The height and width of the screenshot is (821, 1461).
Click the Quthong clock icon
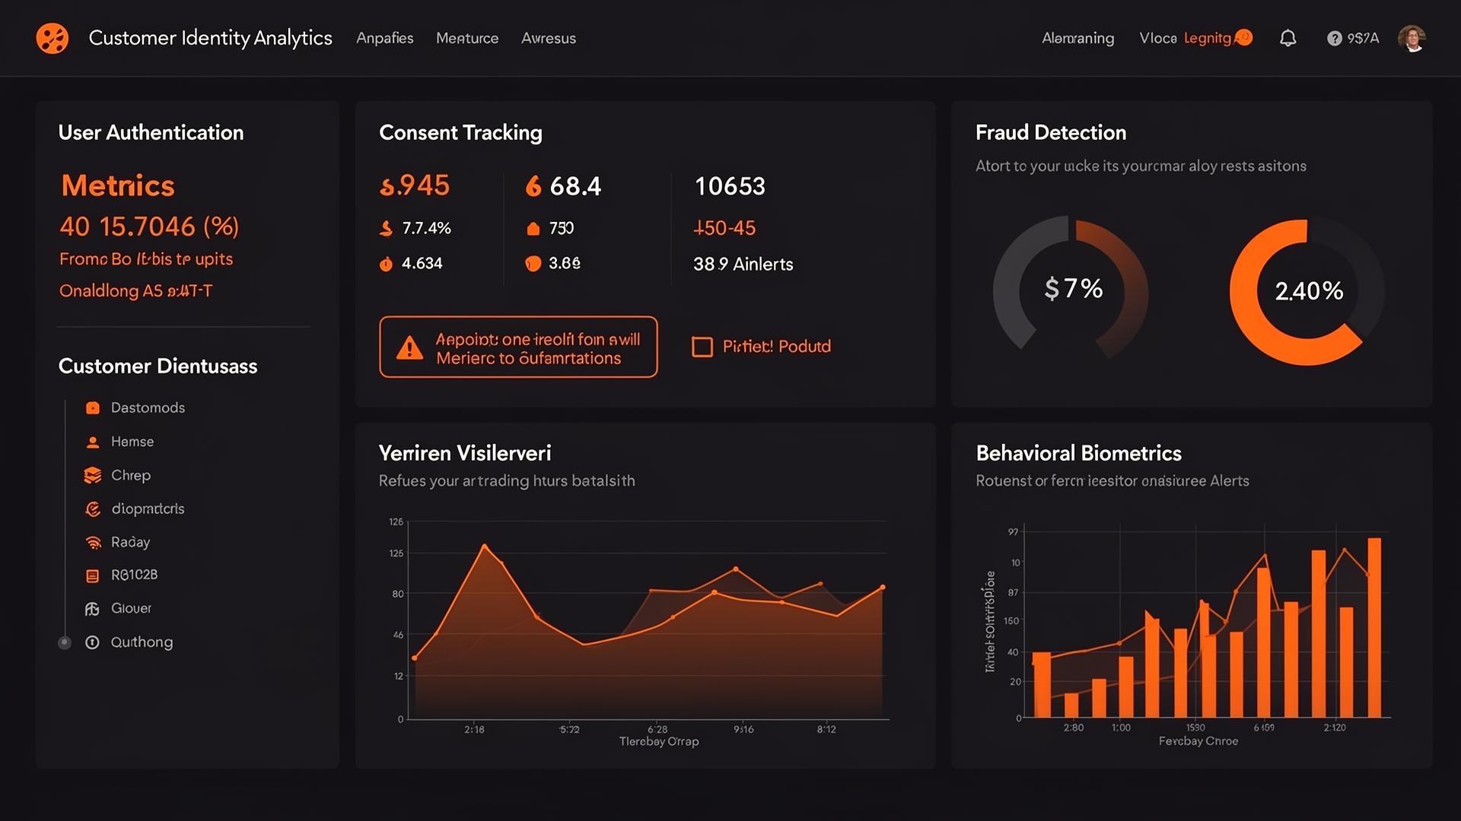93,642
